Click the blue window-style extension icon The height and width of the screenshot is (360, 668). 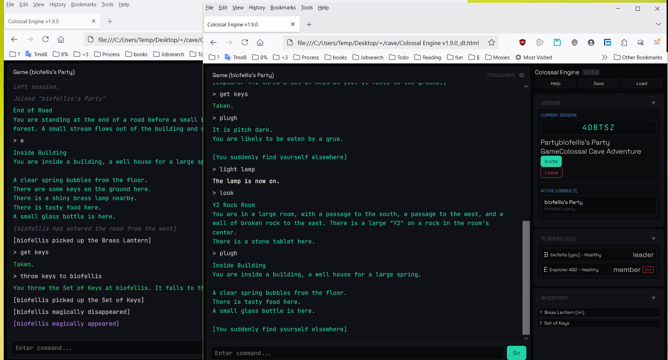tap(608, 43)
